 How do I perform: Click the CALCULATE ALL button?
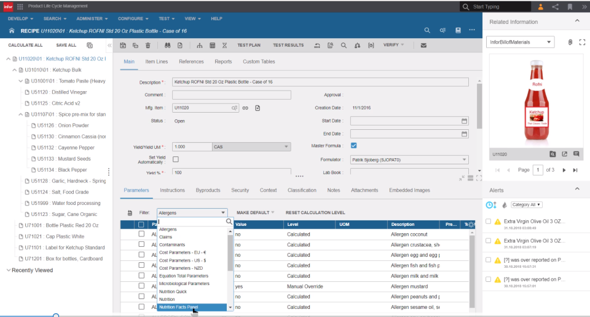[x=25, y=45]
